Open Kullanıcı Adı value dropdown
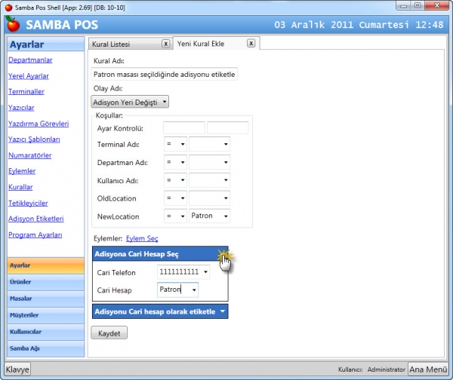The image size is (453, 380). [209, 180]
